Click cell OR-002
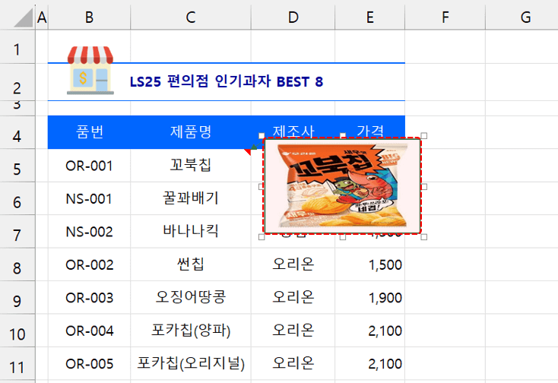This screenshot has width=558, height=383. [89, 265]
